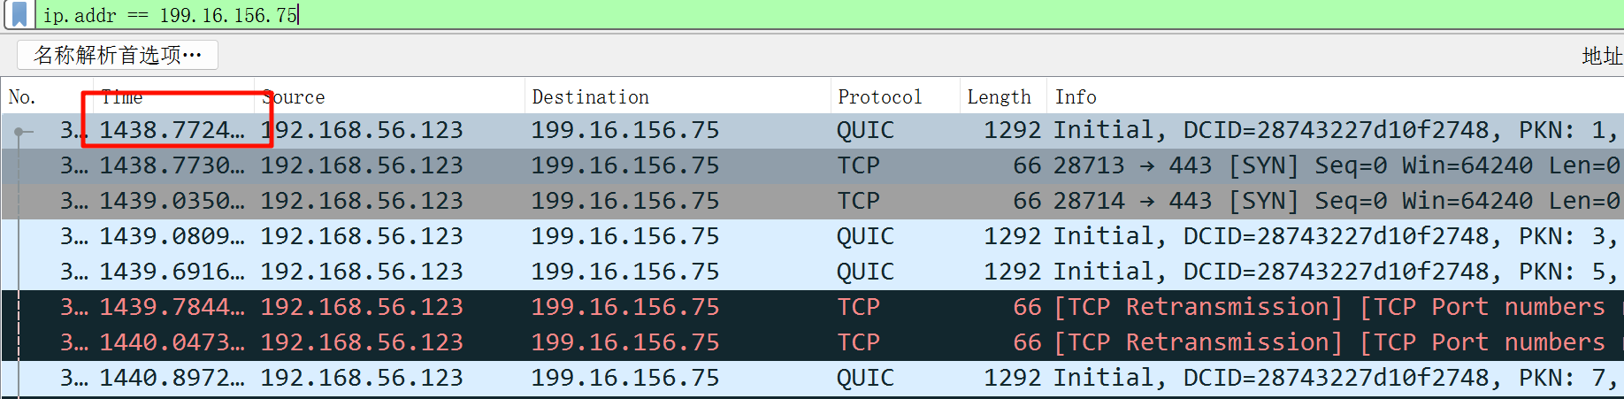Select the QUIC Initial packet at time 1438.7724

tap(619, 131)
